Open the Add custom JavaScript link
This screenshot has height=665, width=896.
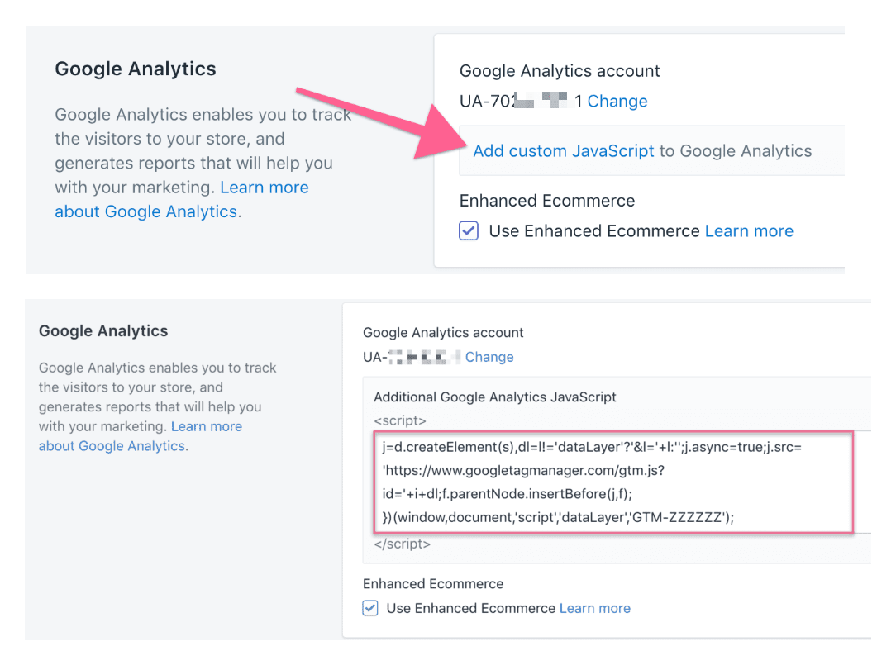pyautogui.click(x=563, y=151)
